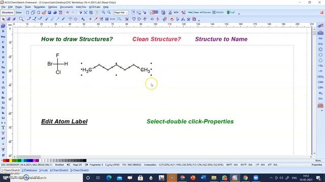Switch to the 2-Database tab

click(x=29, y=170)
